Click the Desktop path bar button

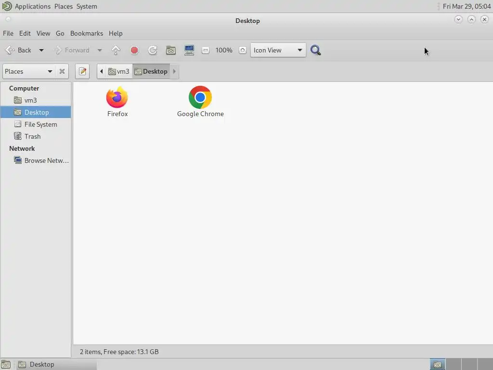151,71
